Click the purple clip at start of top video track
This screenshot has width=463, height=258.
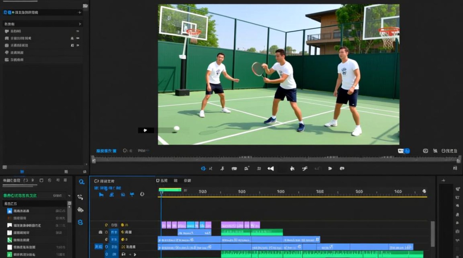point(164,225)
